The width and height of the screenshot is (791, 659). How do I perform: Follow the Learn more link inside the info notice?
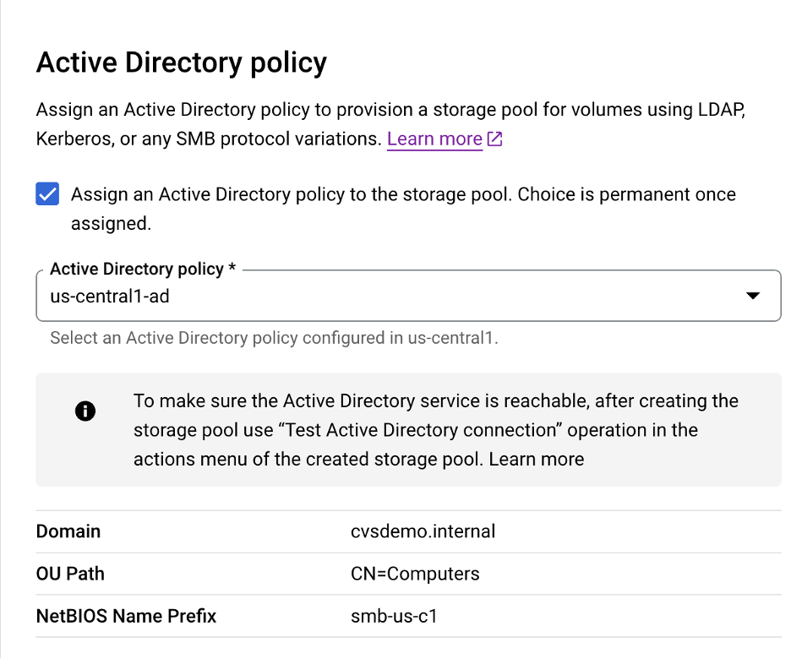coord(536,460)
